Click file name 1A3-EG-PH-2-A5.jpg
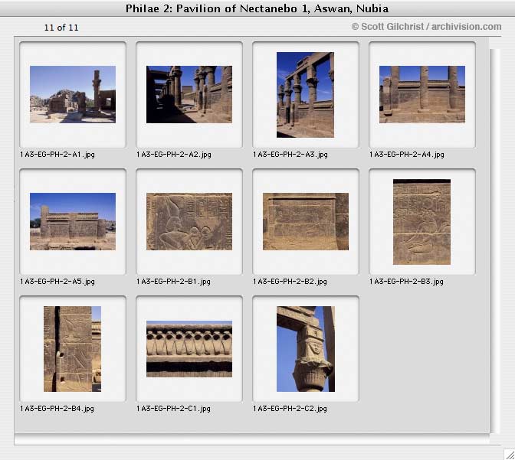This screenshot has height=460, width=515. coord(57,281)
